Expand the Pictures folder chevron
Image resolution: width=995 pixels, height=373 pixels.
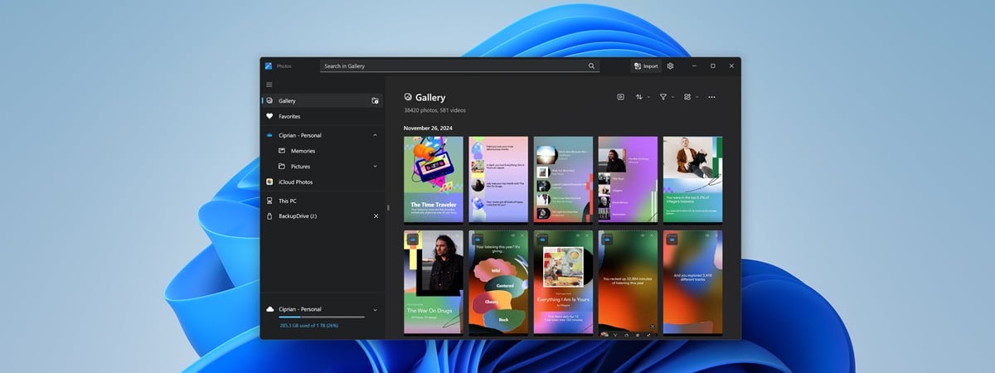pos(376,167)
